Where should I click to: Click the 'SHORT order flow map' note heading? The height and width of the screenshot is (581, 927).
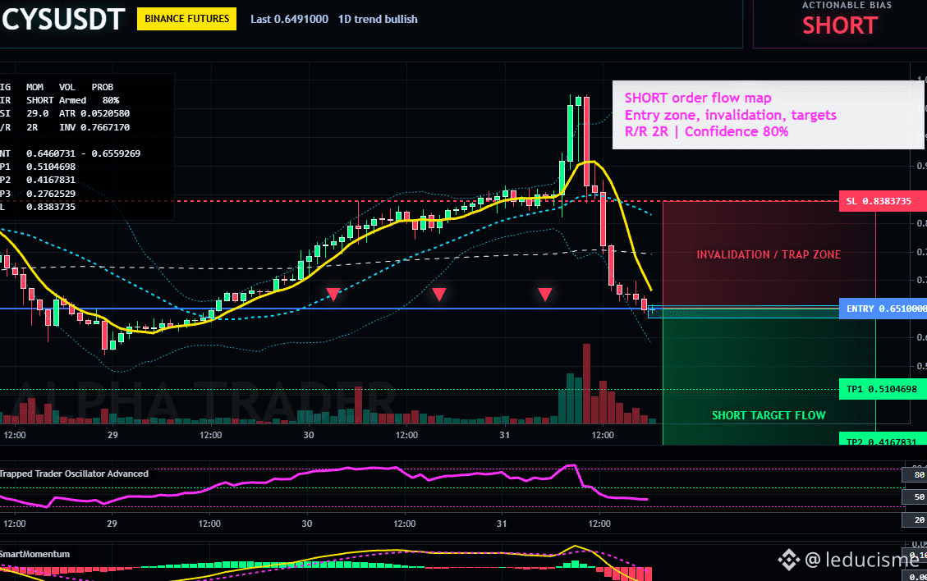pos(698,98)
